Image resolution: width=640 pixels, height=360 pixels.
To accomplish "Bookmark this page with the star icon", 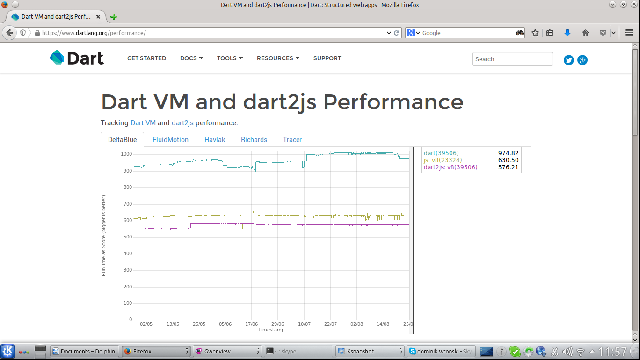I will (x=535, y=33).
